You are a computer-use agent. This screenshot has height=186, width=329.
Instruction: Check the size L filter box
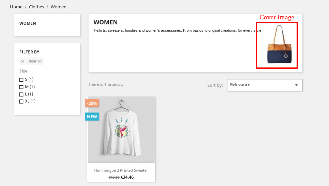pos(21,95)
